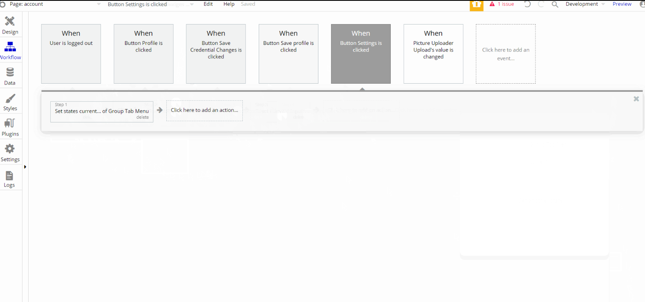Switch to the Workflow tab
645x302 pixels.
10,51
